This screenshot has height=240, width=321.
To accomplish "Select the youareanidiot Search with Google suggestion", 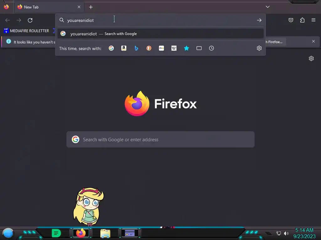I will click(x=160, y=34).
